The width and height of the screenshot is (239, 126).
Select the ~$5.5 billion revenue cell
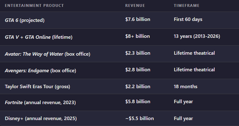click(x=140, y=118)
